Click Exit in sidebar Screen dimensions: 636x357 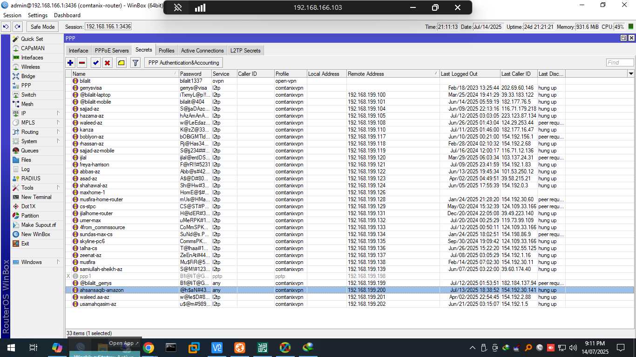pos(25,244)
